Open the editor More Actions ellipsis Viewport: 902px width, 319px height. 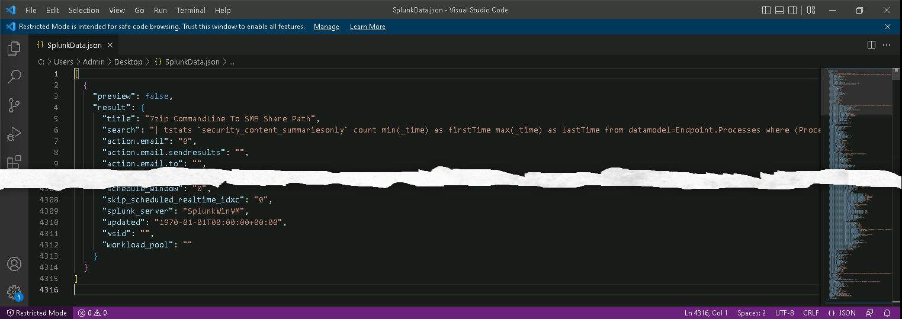887,45
